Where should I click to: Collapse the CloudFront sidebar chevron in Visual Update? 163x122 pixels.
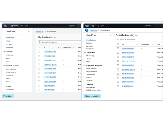[110, 35]
